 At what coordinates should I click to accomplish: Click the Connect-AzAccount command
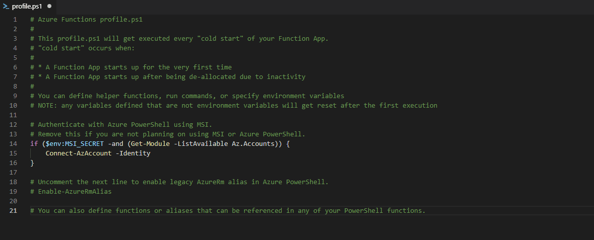click(79, 153)
